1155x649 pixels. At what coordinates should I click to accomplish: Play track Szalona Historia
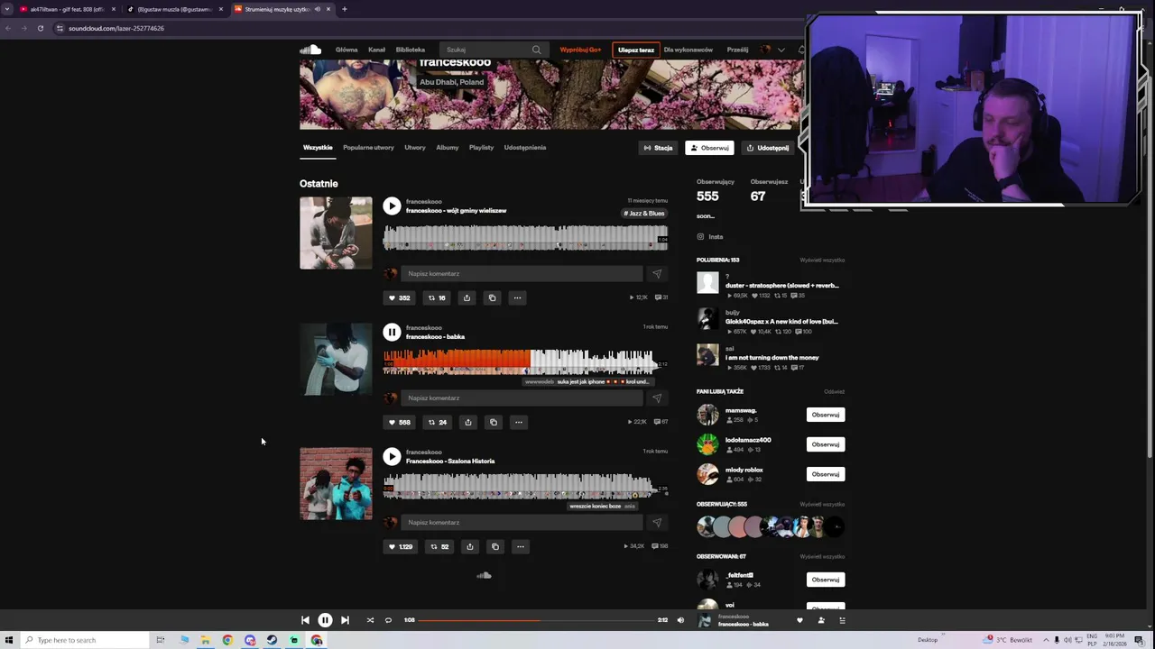392,457
